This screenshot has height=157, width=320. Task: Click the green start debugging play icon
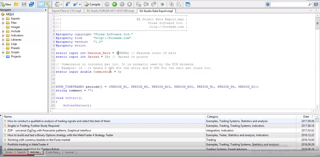[114, 4]
